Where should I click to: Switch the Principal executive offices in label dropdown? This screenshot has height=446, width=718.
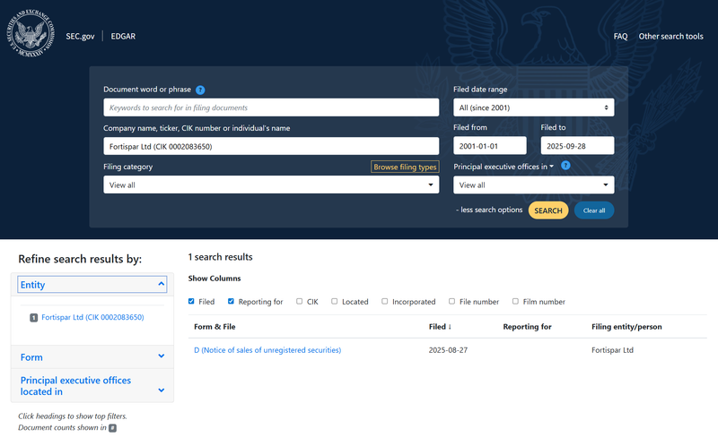tap(503, 167)
